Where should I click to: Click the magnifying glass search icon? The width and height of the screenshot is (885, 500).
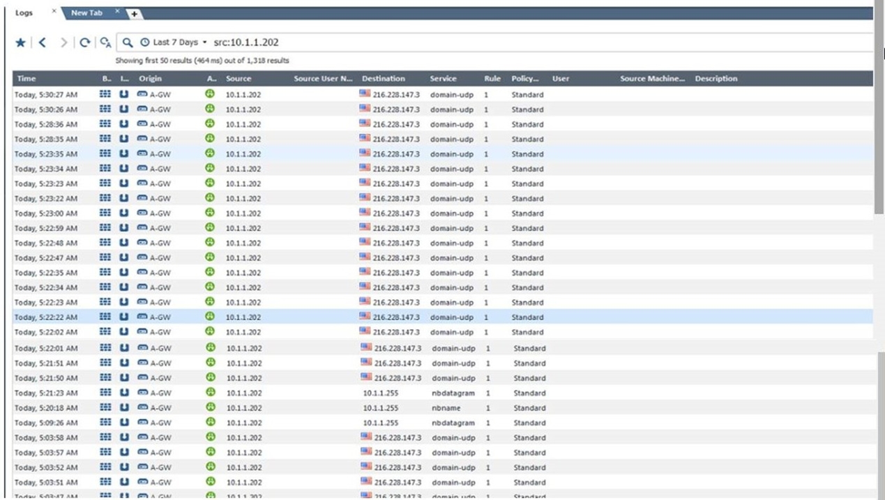tap(128, 43)
